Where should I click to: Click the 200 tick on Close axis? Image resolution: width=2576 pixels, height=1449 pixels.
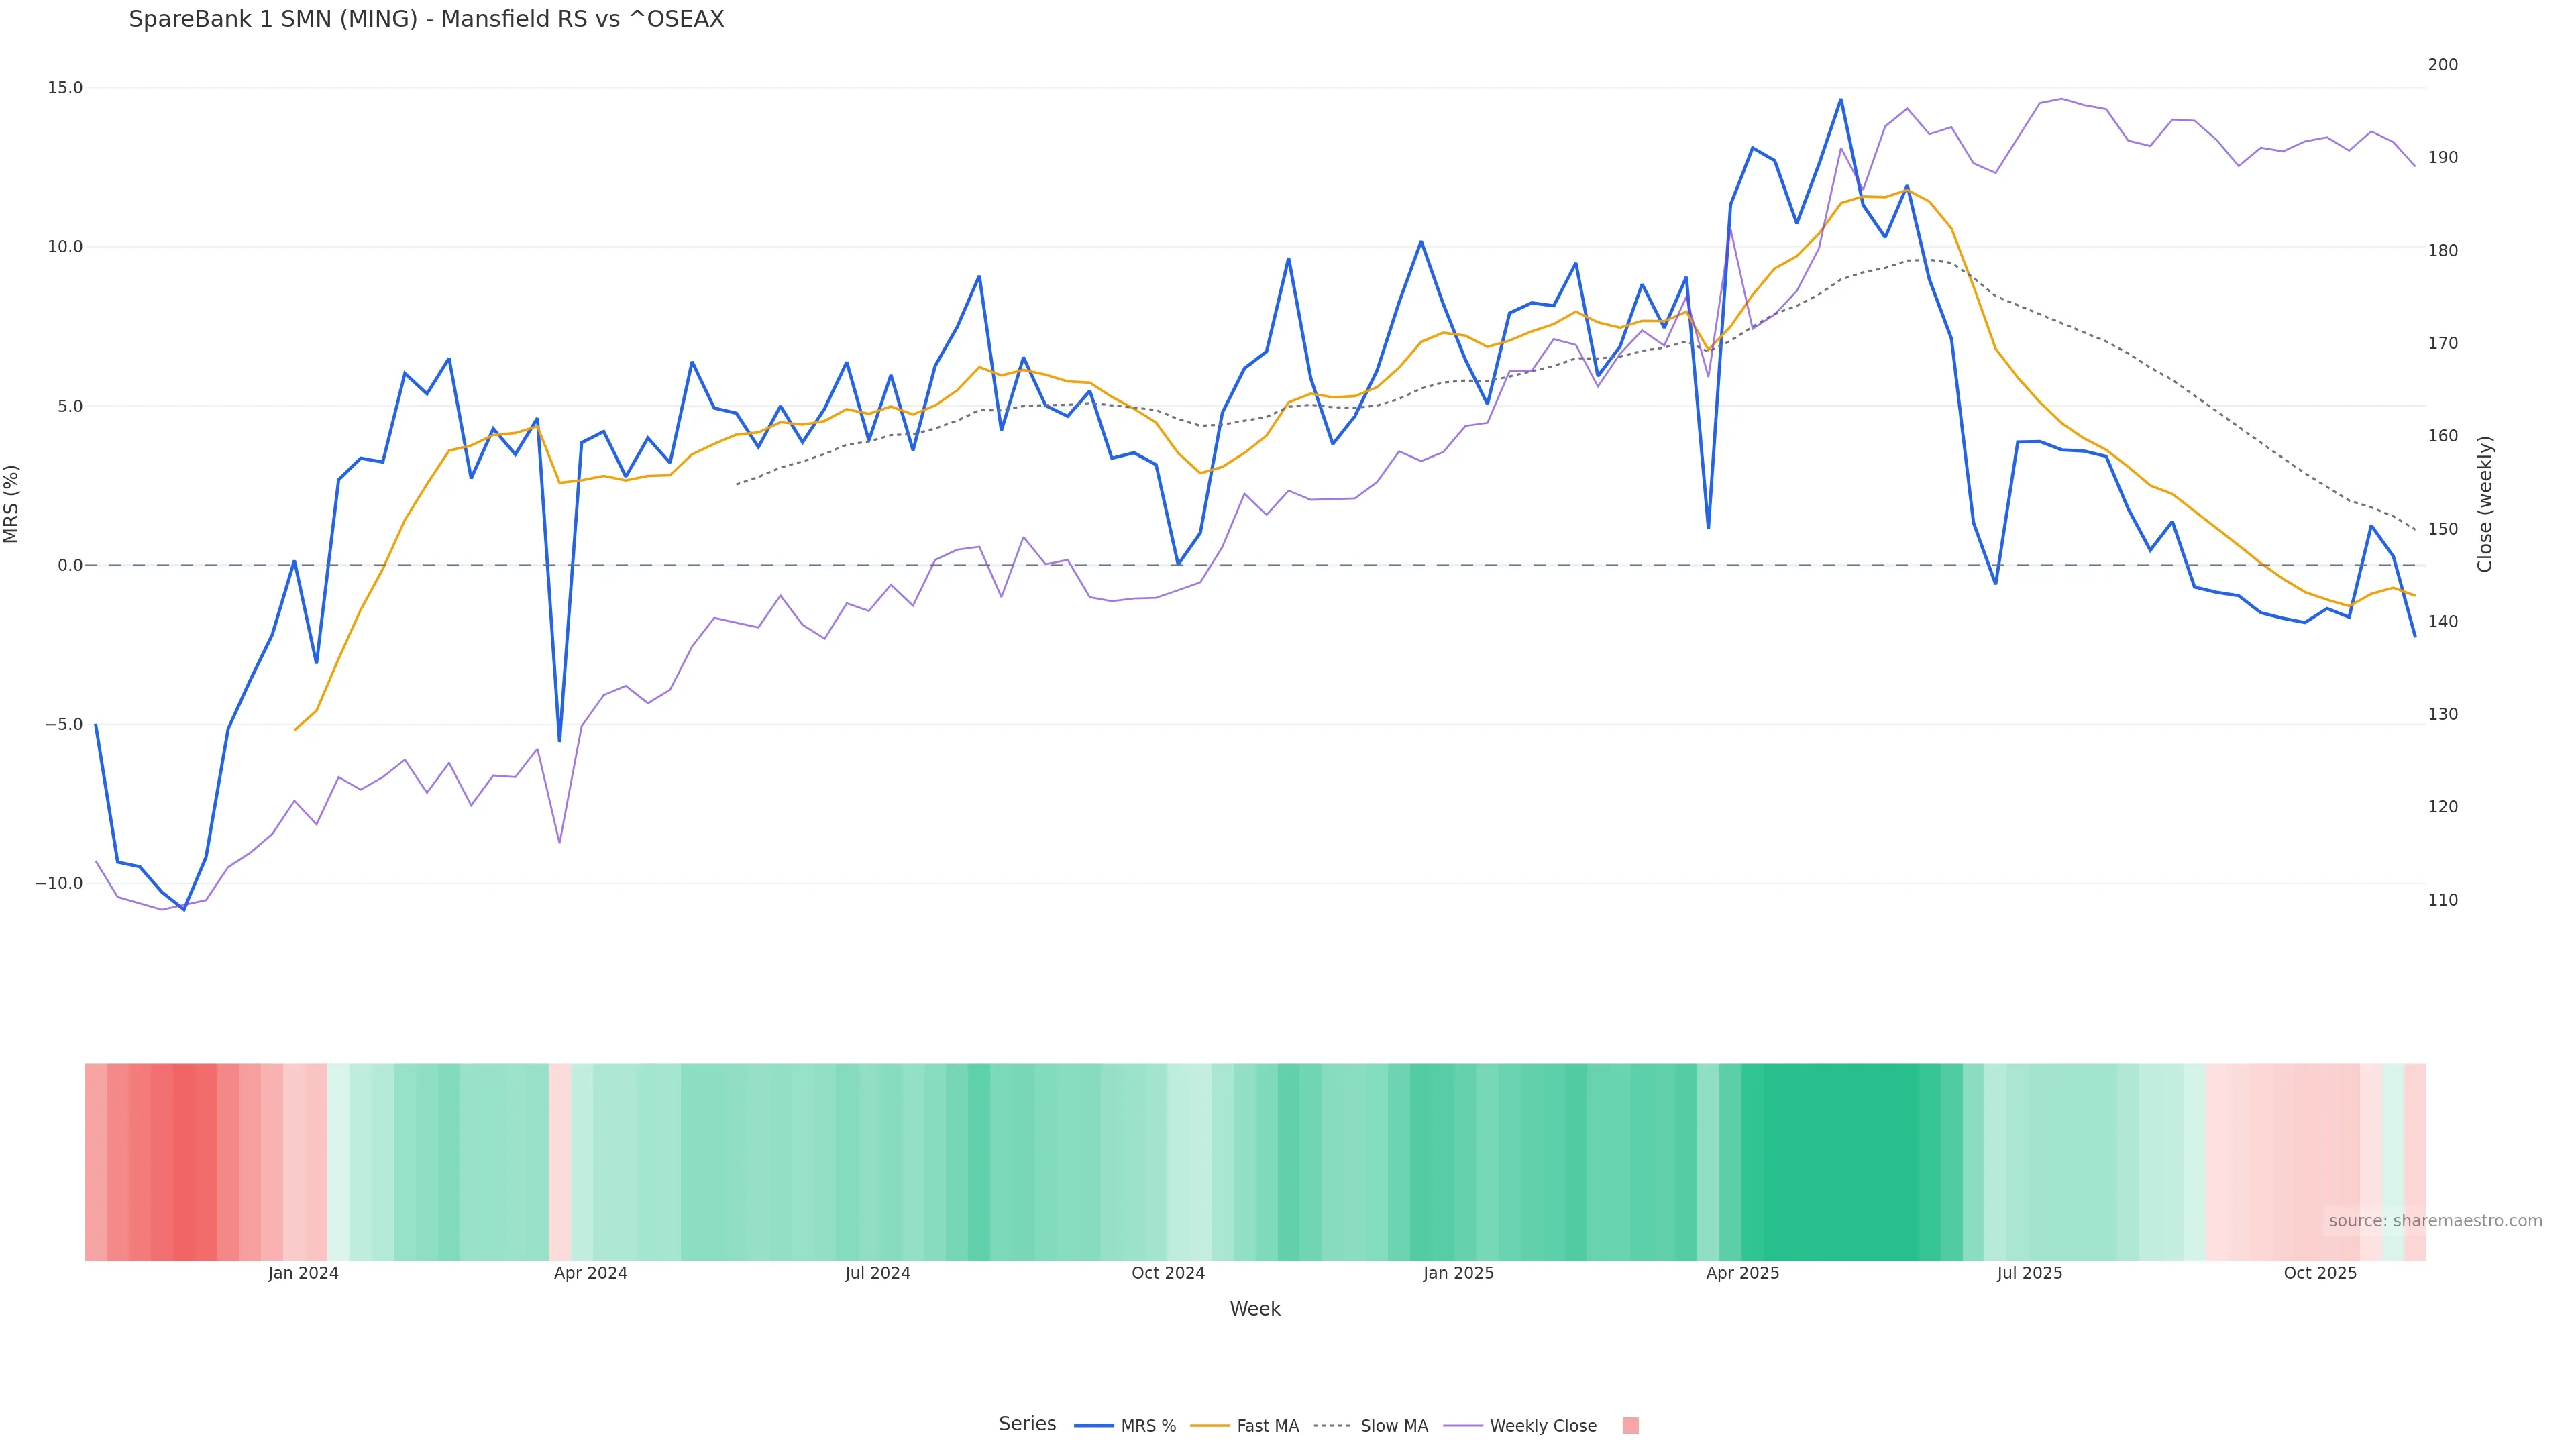[x=2442, y=65]
